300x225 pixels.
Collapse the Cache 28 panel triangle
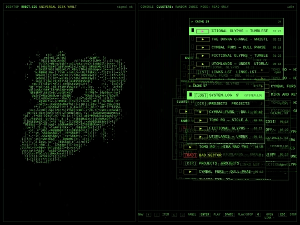click(192, 22)
